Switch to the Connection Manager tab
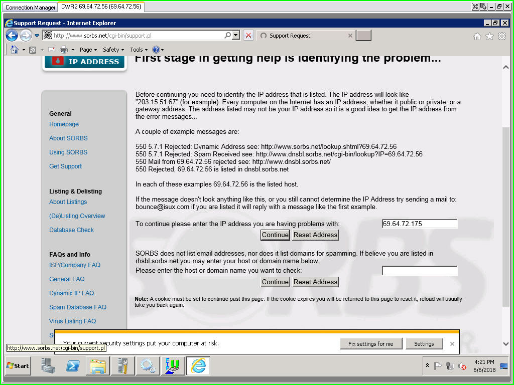The image size is (514, 385). [x=31, y=7]
